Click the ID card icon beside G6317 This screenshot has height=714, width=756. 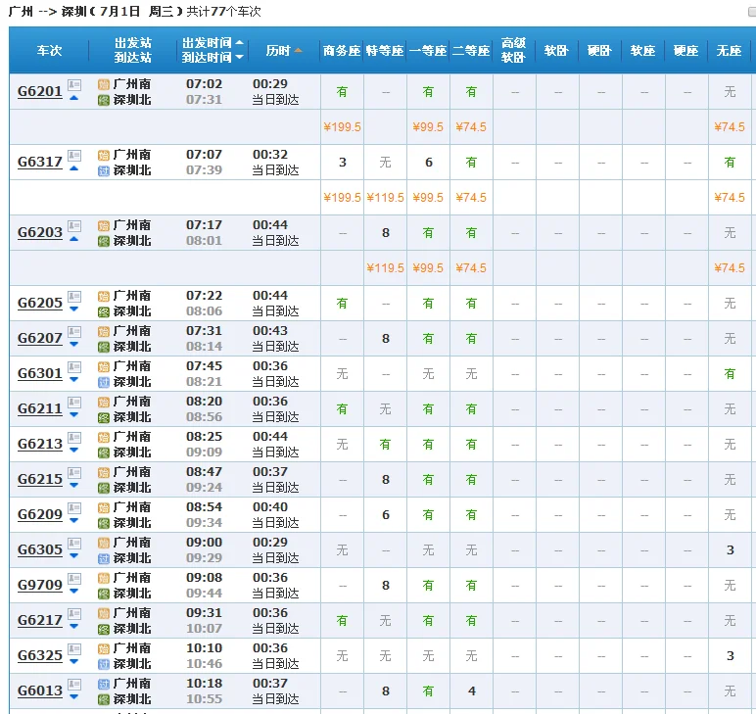coord(74,156)
